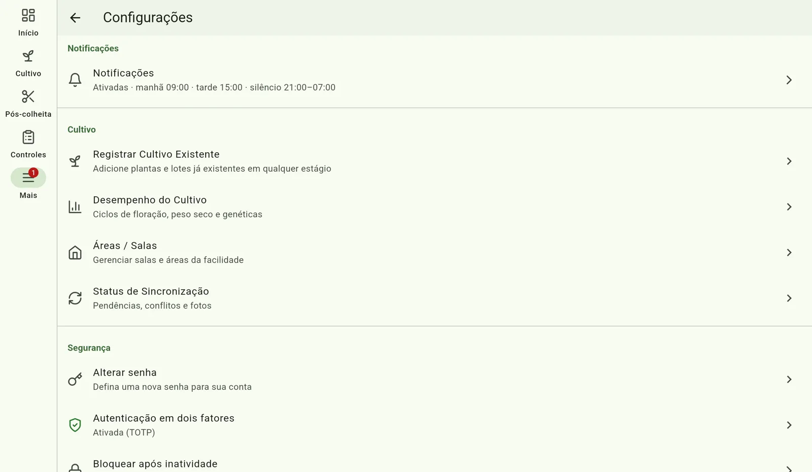Click the bar chart icon for Desempenho
Screen dimensions: 812x472
click(75, 207)
